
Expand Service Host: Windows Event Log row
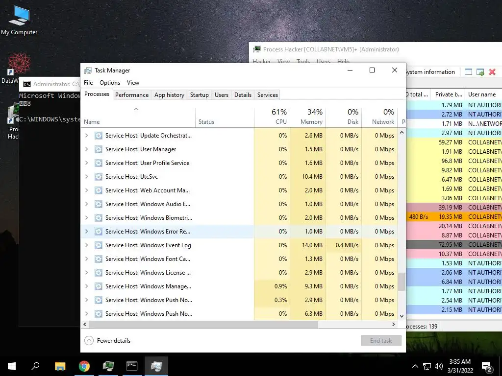click(x=86, y=245)
